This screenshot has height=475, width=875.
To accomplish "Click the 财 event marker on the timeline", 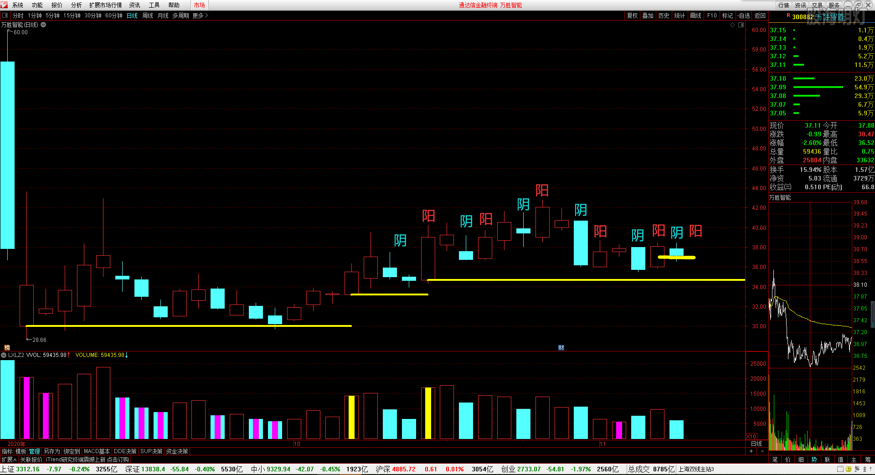I will tap(561, 347).
